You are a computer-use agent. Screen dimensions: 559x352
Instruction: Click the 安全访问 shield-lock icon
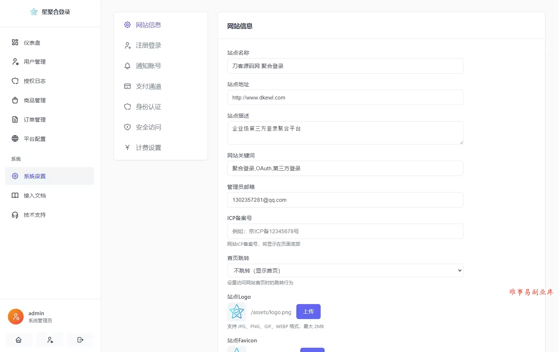coord(127,127)
